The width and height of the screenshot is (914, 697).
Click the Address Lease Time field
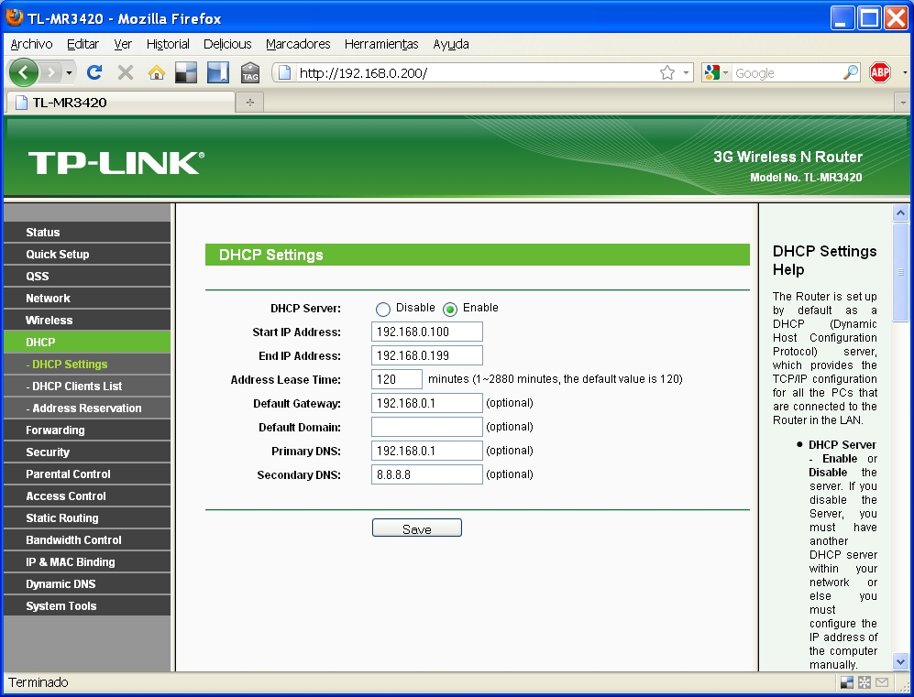pos(396,379)
